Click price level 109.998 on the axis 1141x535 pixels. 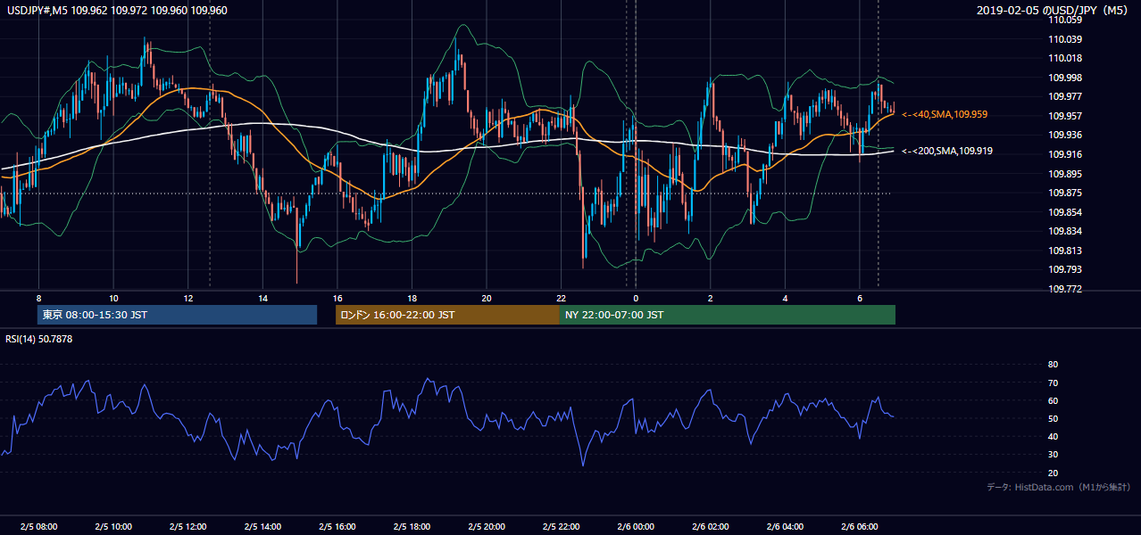1065,78
